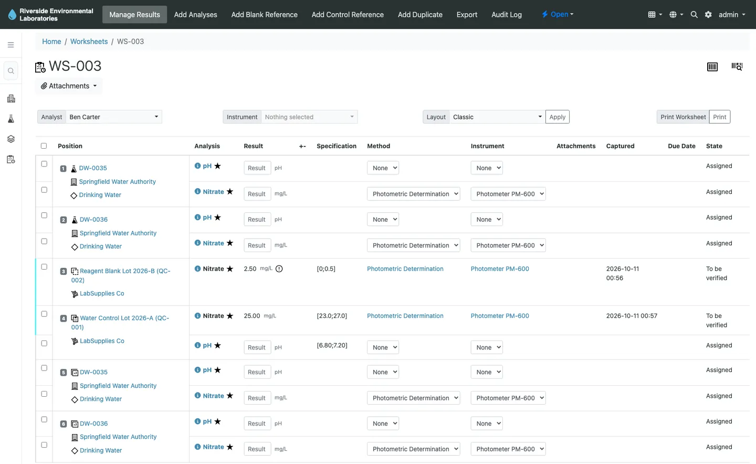Open the batches layers icon in sidebar
The width and height of the screenshot is (756, 464).
pyautogui.click(x=11, y=139)
